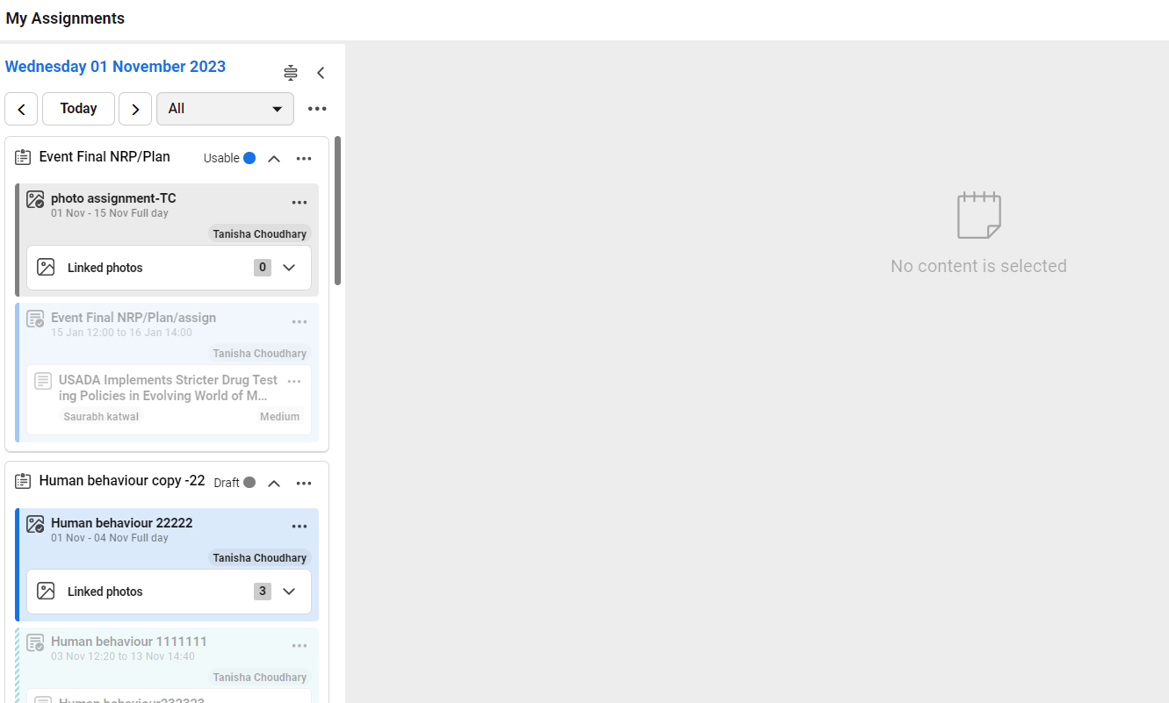This screenshot has width=1169, height=703.
Task: Expand Linked photos under Human behaviour 22222
Action: click(x=289, y=592)
